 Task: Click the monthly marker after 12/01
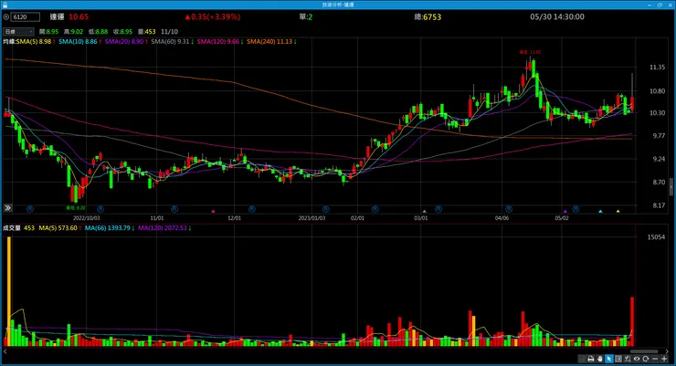pos(252,209)
